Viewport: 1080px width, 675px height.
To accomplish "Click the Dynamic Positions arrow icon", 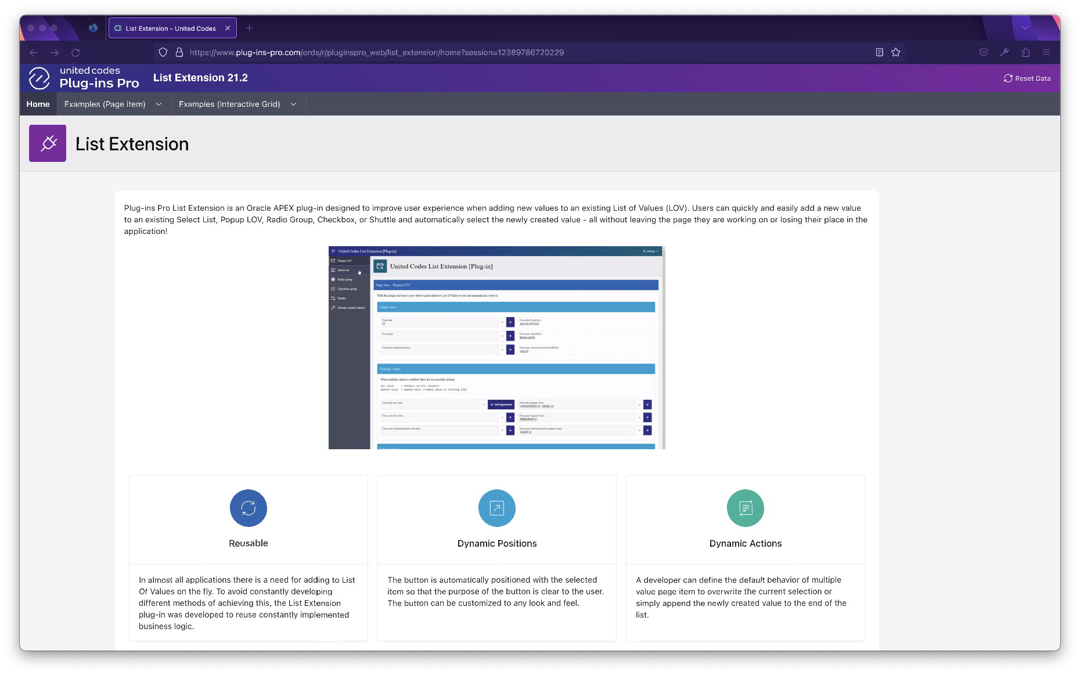I will [x=497, y=508].
